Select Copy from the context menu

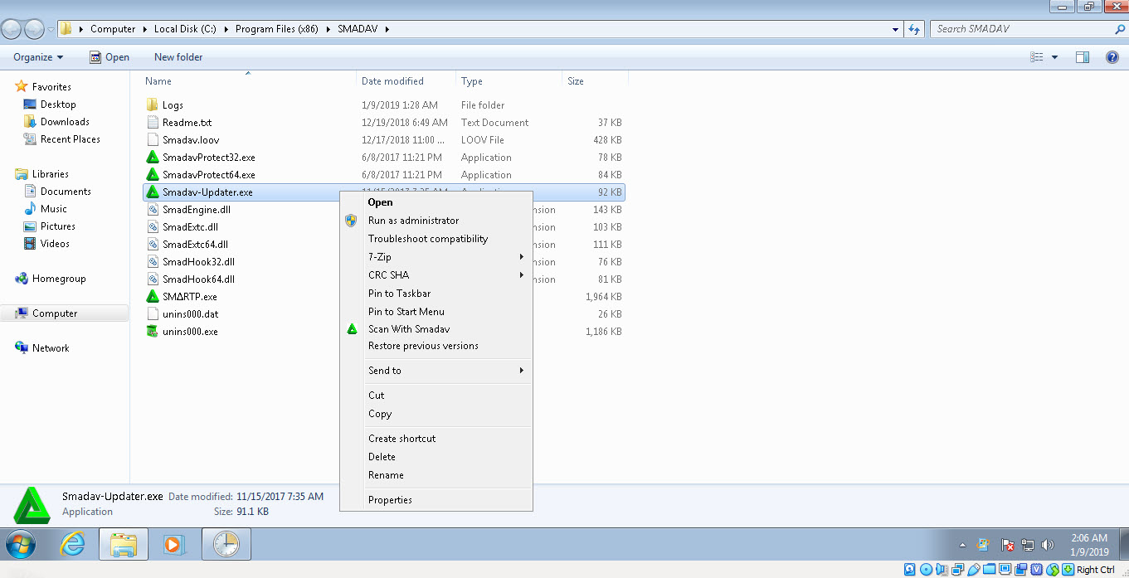[x=436, y=414]
